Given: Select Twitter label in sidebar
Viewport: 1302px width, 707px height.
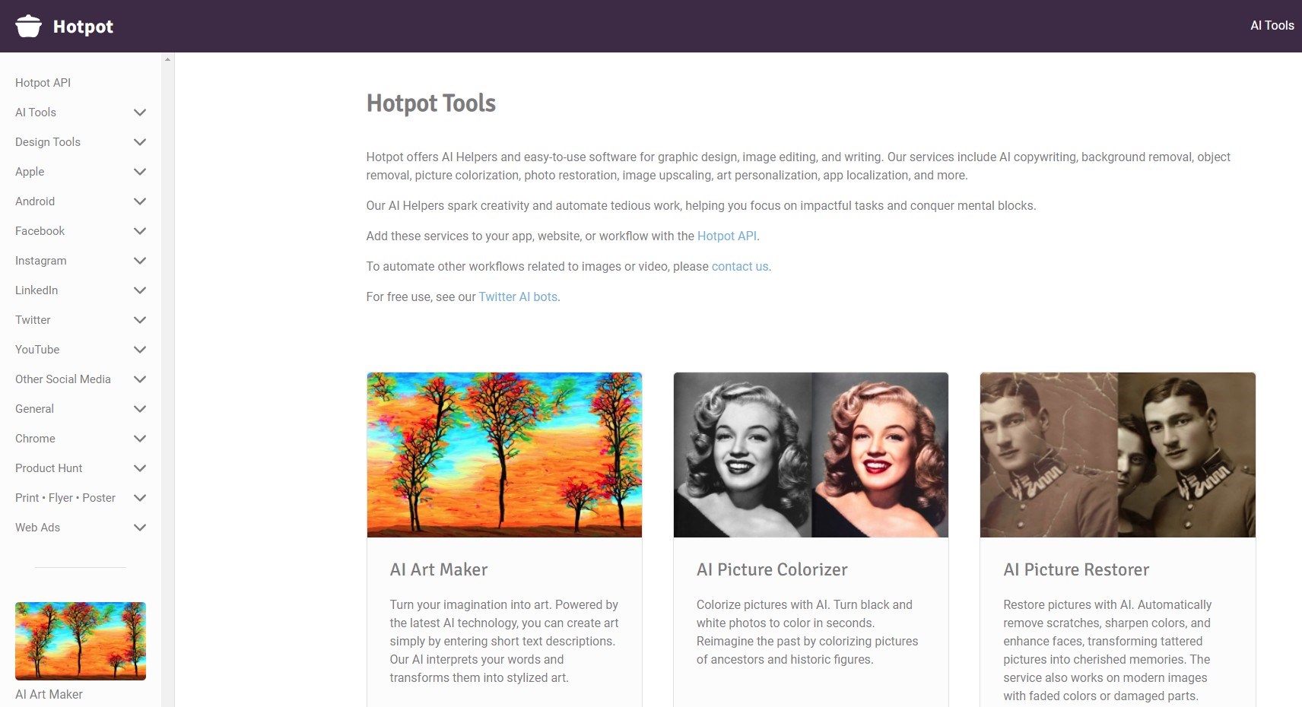Looking at the screenshot, I should 33,319.
